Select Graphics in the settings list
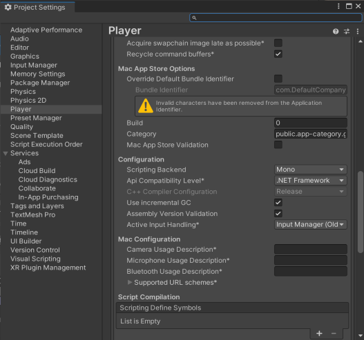This screenshot has height=340, width=364. click(25, 57)
